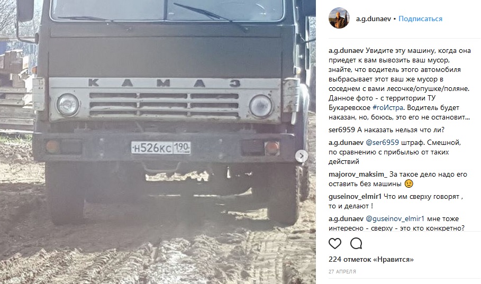Click the @ser6959 mention link
Image resolution: width=481 pixels, height=284 pixels.
[x=382, y=142]
